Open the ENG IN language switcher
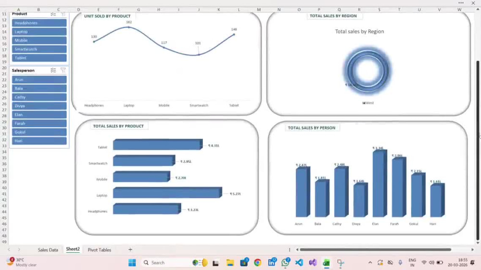Screen dimensions: 481x270 tap(412, 263)
